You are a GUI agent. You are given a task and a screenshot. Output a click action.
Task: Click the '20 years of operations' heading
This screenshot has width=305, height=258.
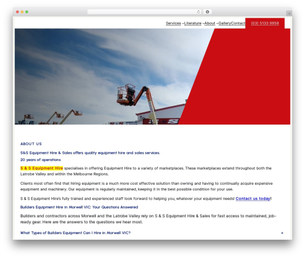40,160
